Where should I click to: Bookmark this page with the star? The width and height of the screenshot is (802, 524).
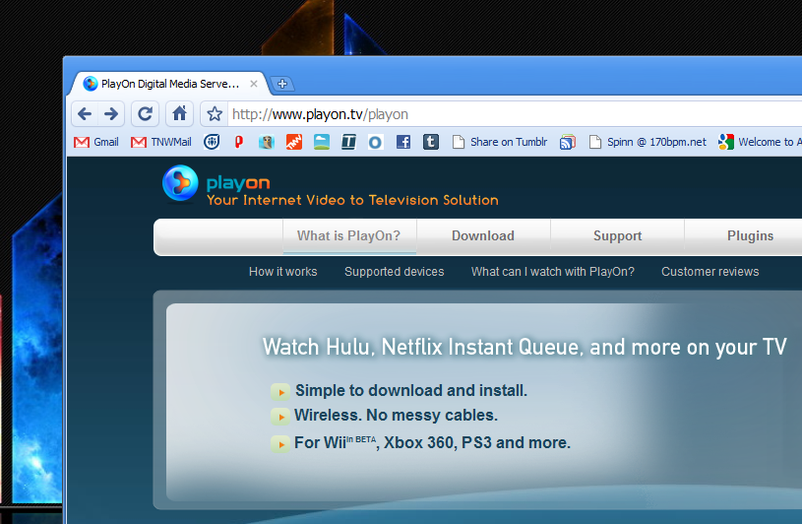215,113
